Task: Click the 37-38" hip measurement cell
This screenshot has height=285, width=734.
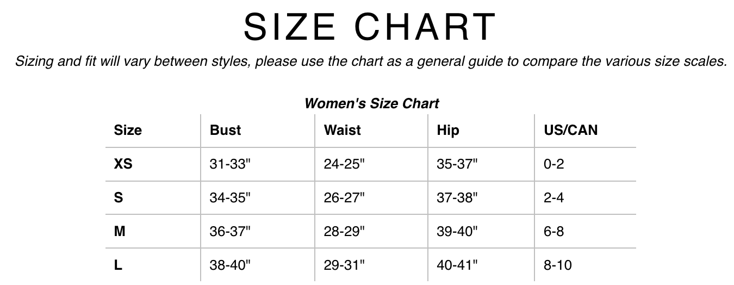Action: (x=457, y=197)
